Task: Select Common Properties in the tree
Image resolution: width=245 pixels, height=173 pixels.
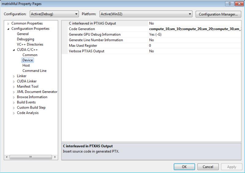Action: 27,23
